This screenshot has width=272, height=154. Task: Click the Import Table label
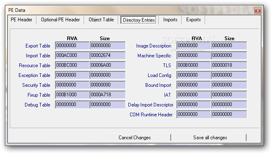[x=38, y=56]
